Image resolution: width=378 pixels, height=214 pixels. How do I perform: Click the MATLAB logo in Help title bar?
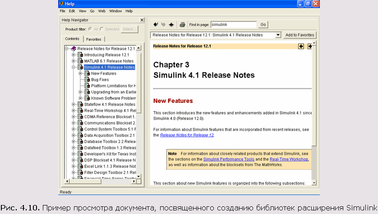pyautogui.click(x=61, y=4)
